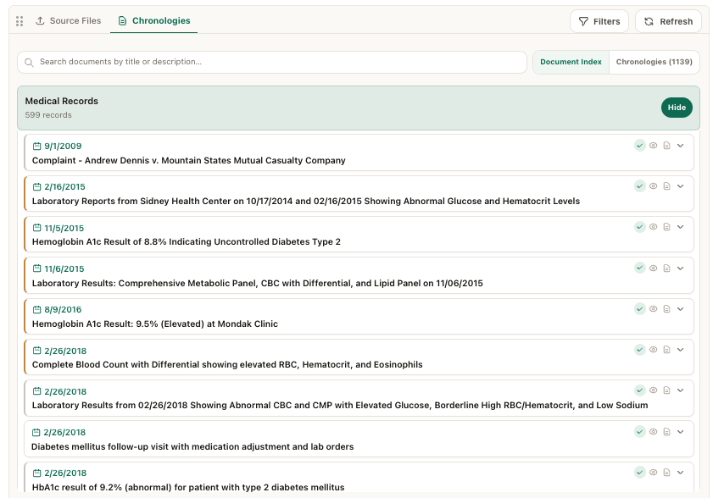Open document icon on the Abnormal CBC and CMP row

[666, 390]
